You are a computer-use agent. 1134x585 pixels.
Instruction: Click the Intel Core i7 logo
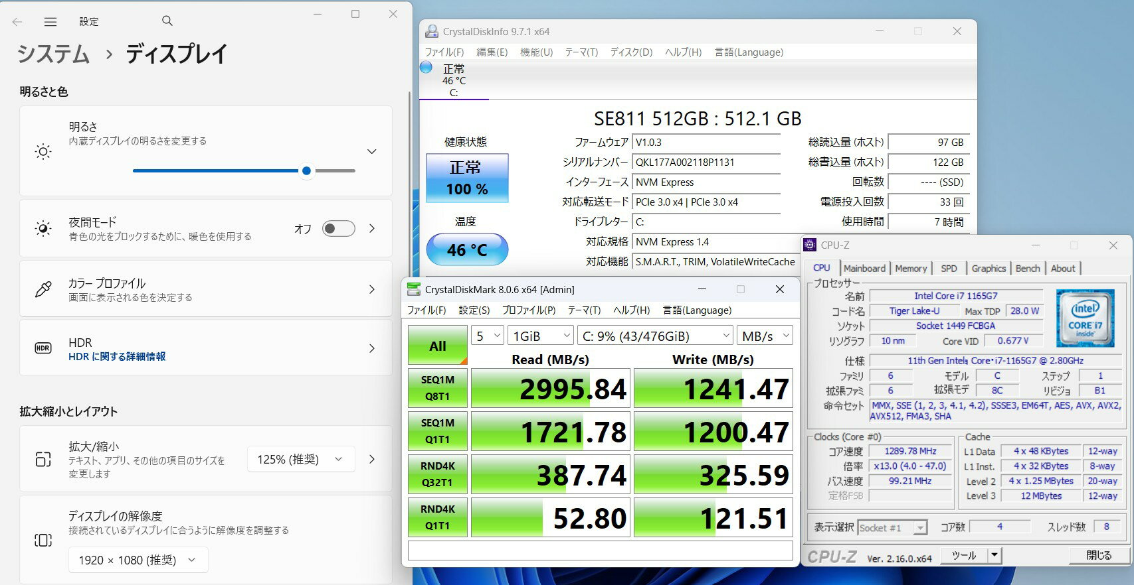[x=1085, y=318]
